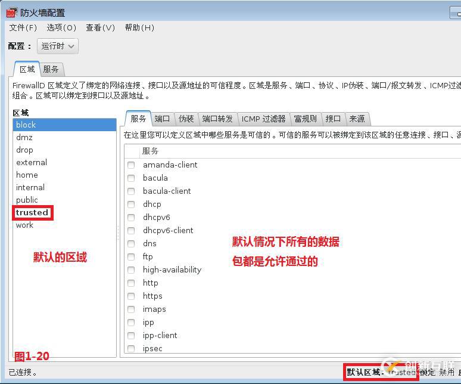Screen dimensions: 461x384
Task: Switch to the top-level 服务 tab next to 区域
Action: [51, 69]
